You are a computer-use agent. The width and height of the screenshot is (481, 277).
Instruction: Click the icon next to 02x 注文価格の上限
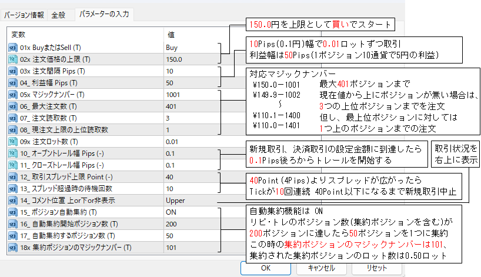point(12,59)
